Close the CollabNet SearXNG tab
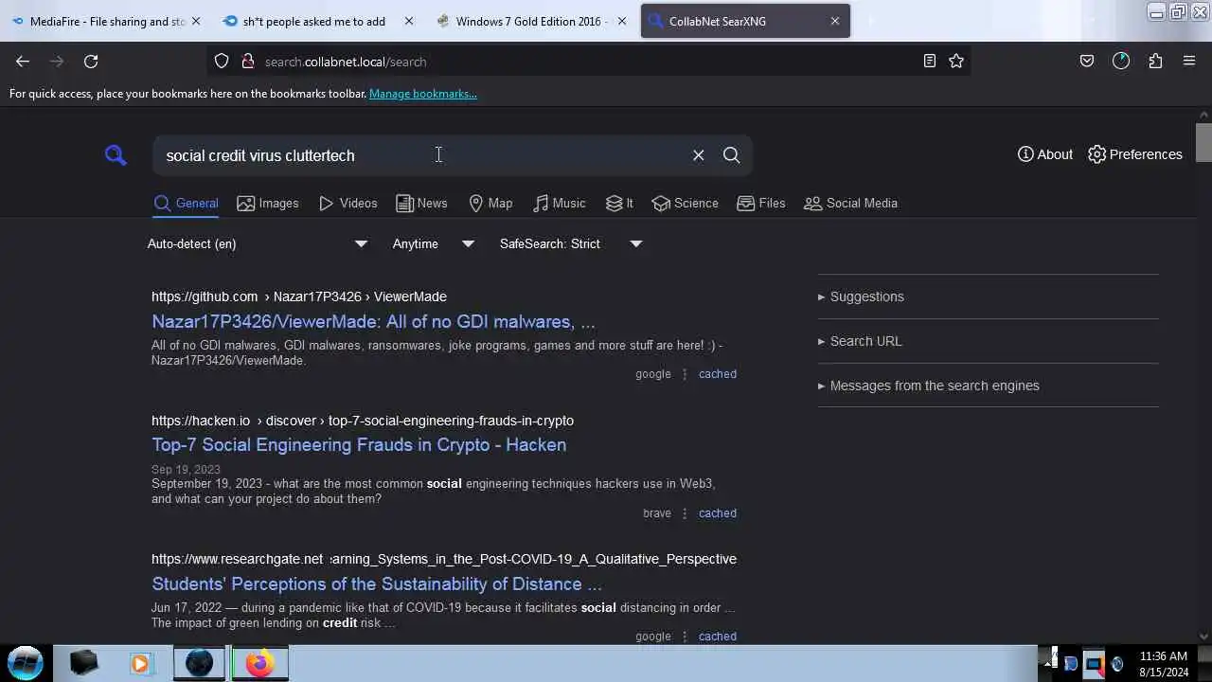The image size is (1212, 682). tap(835, 21)
